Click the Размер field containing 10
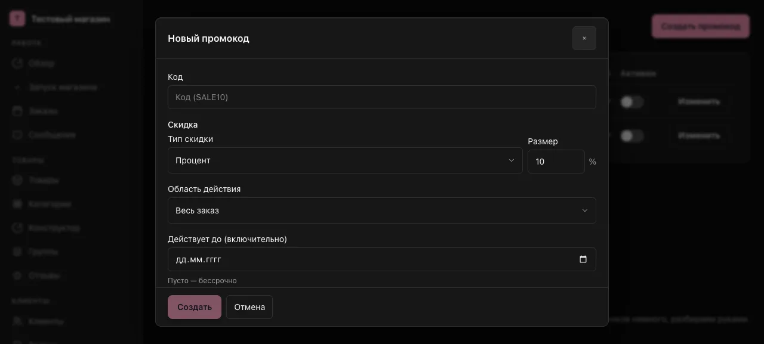764x344 pixels. 556,162
